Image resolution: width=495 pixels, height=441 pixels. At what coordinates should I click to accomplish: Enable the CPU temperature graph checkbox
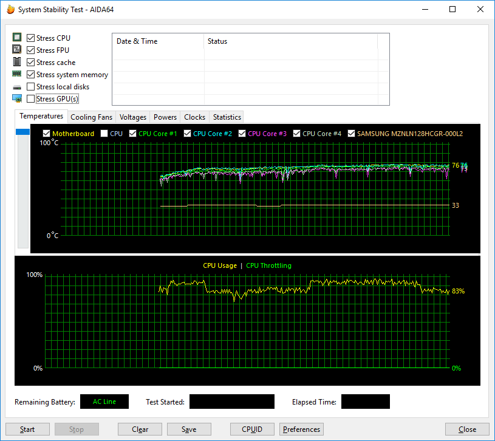coord(104,134)
